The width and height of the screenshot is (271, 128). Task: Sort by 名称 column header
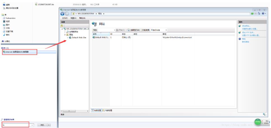(x=101, y=34)
